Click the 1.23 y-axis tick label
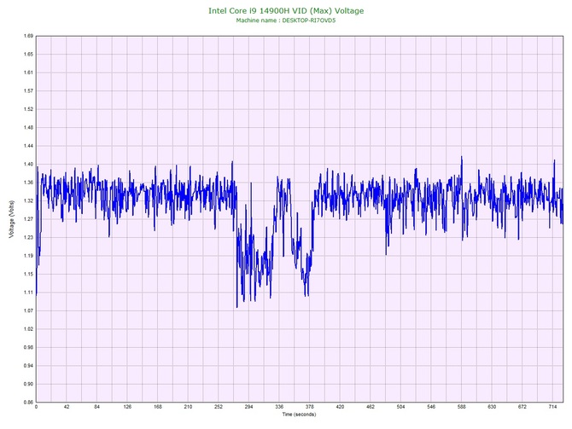 click(28, 237)
